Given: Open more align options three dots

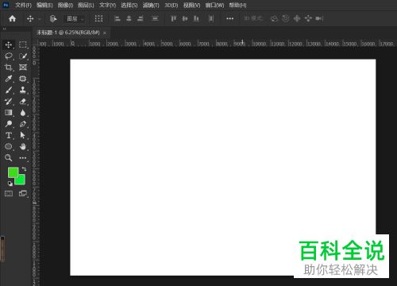Looking at the screenshot, I should [229, 18].
